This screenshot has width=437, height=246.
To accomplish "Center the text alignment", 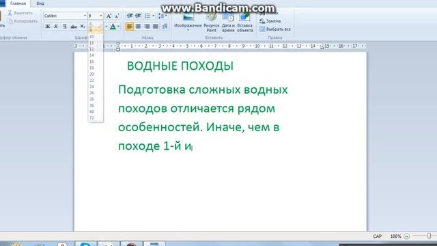I will click(x=138, y=27).
